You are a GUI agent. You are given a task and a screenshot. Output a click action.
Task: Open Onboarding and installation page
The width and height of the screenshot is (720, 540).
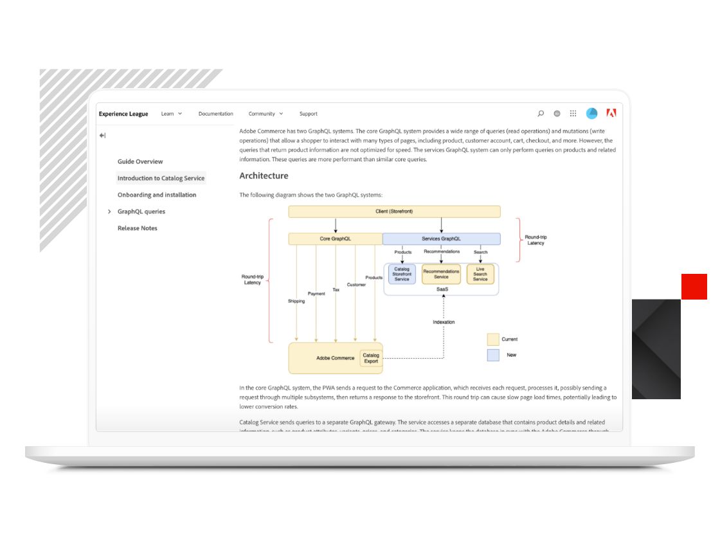(157, 195)
